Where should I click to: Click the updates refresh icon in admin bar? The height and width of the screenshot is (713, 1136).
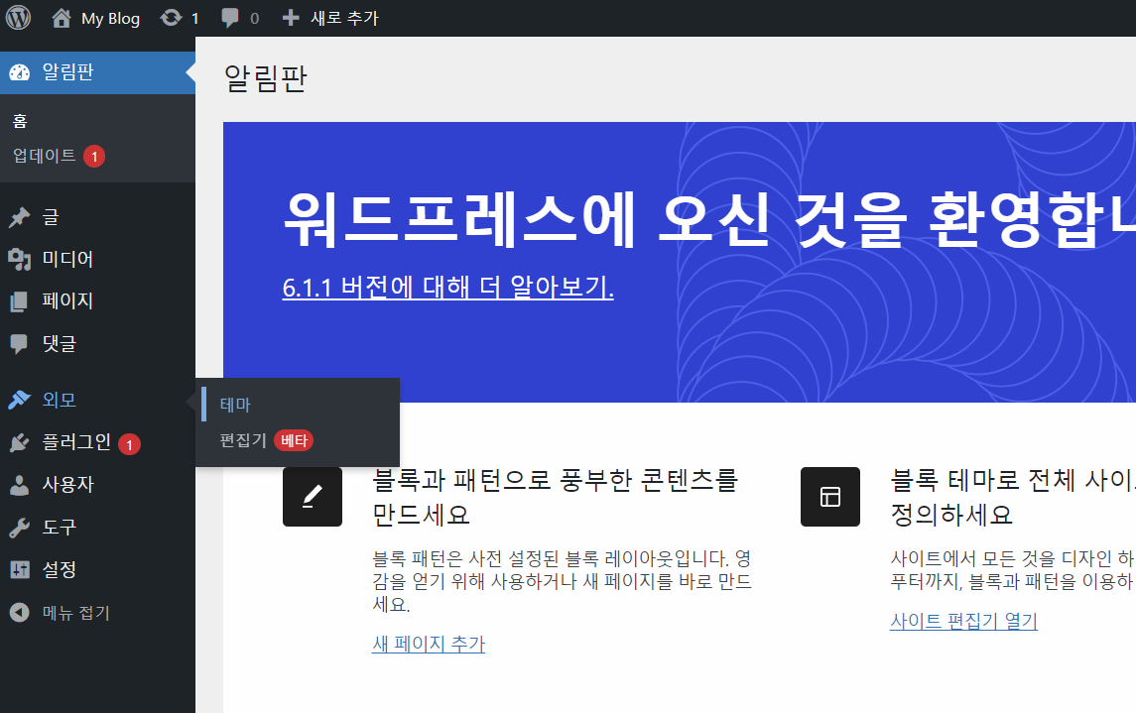[172, 18]
